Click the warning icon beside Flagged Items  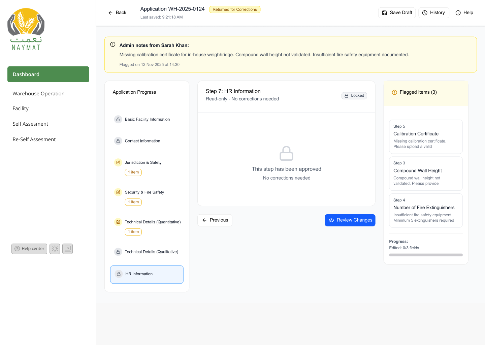[394, 92]
